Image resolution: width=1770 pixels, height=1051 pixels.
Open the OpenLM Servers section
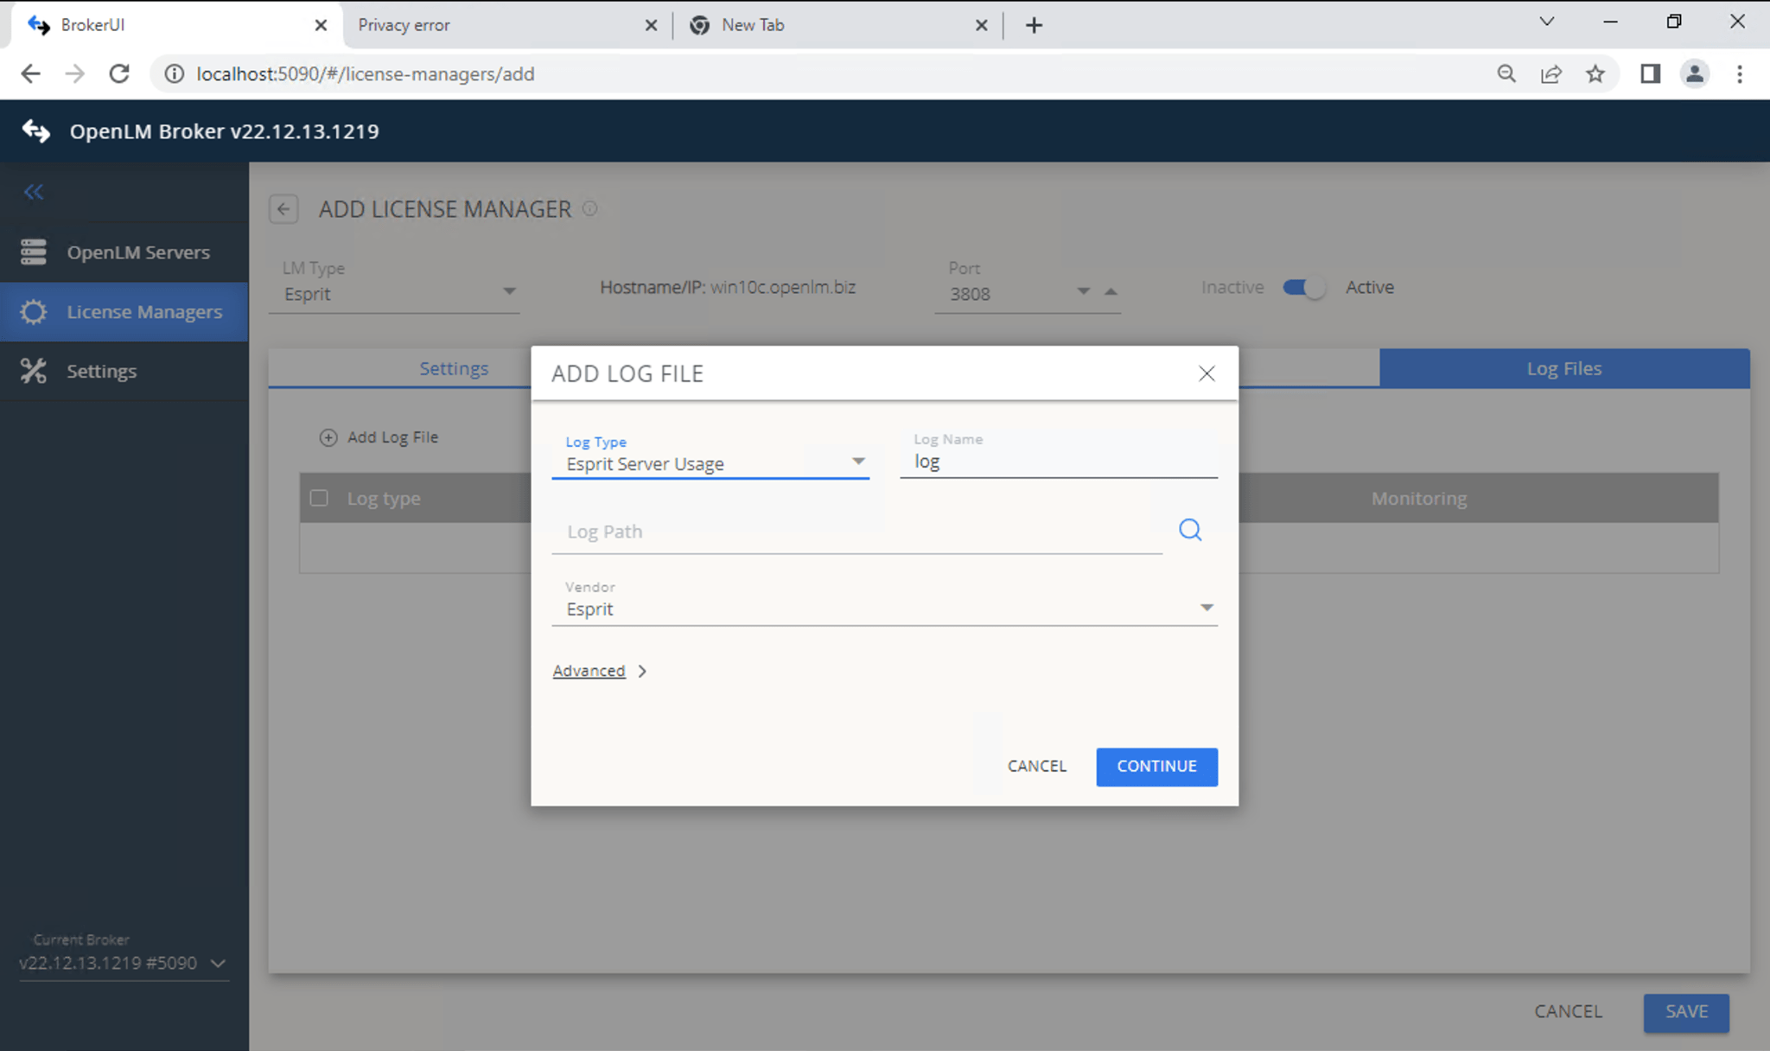point(137,252)
